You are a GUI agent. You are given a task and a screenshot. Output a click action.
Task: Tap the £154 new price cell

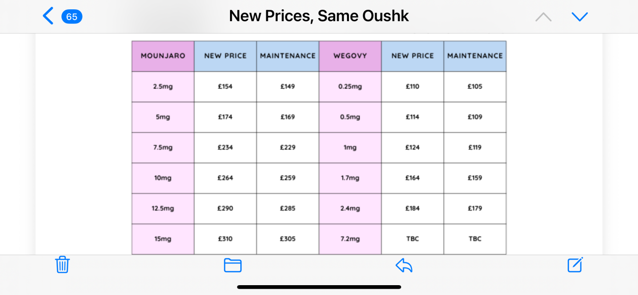pyautogui.click(x=225, y=87)
